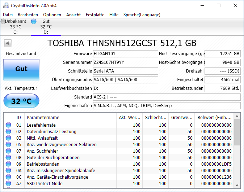244x192 pixels.
Task: Open the Datei menu
Action: (x=8, y=15)
